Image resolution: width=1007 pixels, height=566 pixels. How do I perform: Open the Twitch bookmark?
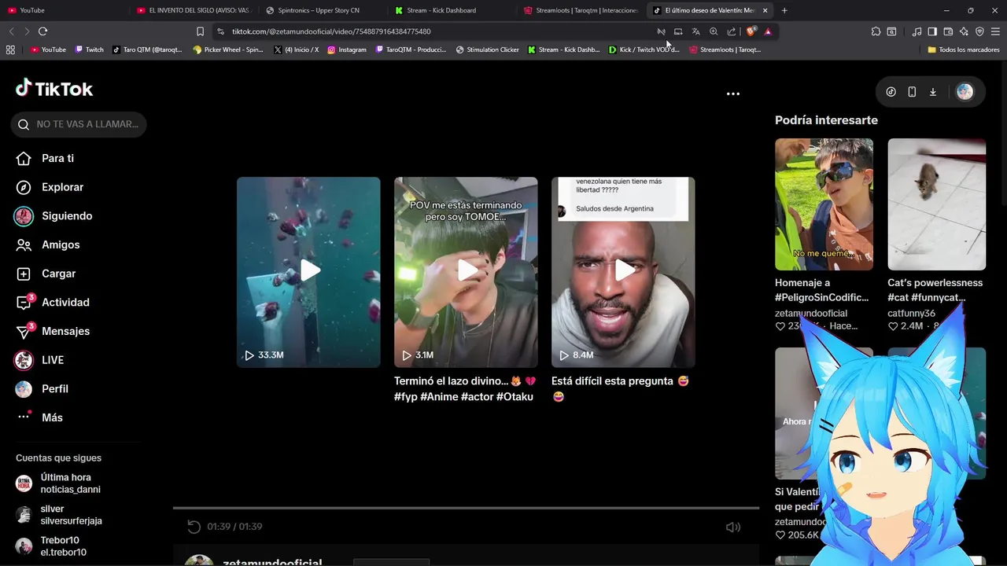point(90,50)
